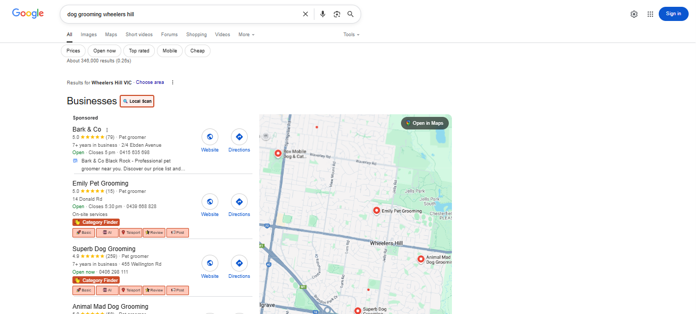The height and width of the screenshot is (314, 696).
Task: Open Bark & Co website icon
Action: [210, 137]
